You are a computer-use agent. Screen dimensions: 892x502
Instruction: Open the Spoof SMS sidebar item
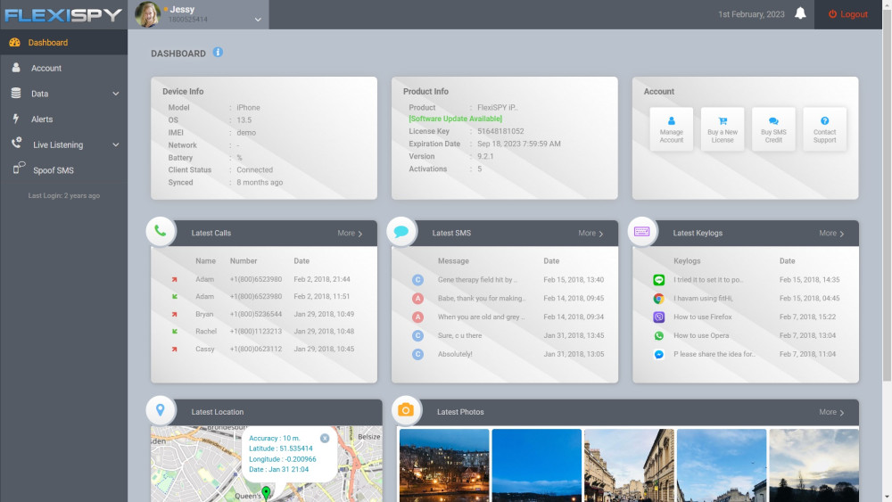pyautogui.click(x=63, y=170)
